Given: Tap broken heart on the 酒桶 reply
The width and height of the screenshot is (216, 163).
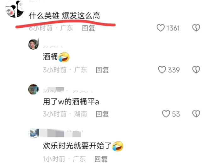Looking at the screenshot, I should [196, 70].
